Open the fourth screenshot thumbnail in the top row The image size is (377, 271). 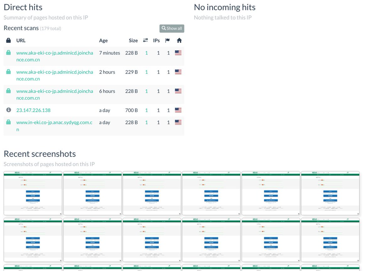coord(211,193)
